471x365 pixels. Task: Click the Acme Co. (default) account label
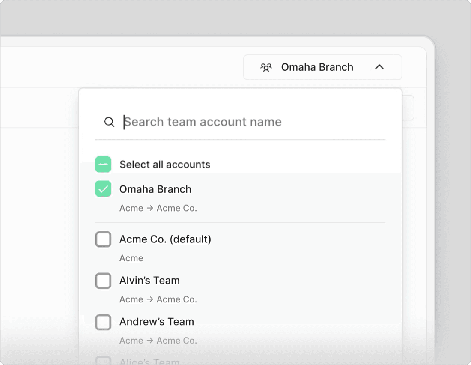tap(165, 239)
